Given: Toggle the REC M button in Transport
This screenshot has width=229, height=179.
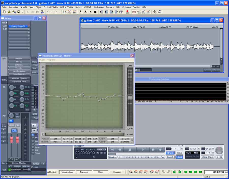Looking at the screenshot, I should click(170, 153).
